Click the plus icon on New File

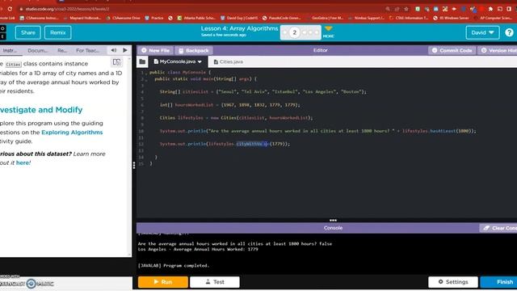click(144, 50)
